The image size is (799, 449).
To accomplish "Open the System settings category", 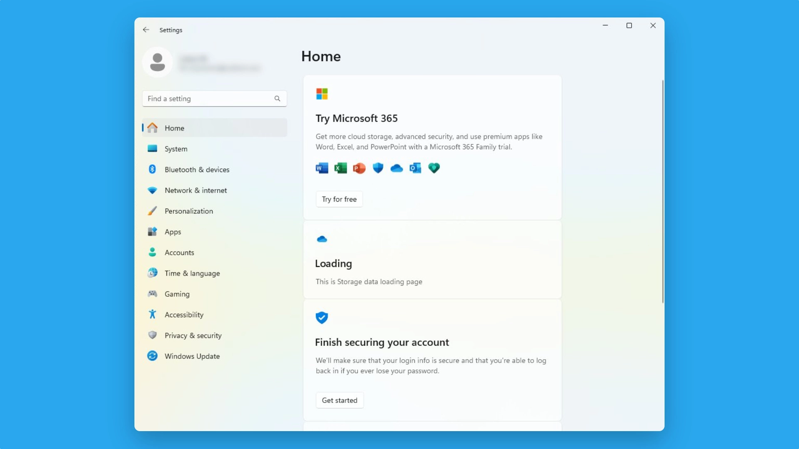I will [176, 149].
